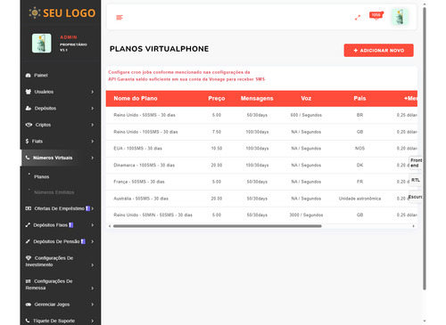Screen dimensions: 446x325
Task: Select Configurações De Investimento menu item
Action: pyautogui.click(x=61, y=261)
